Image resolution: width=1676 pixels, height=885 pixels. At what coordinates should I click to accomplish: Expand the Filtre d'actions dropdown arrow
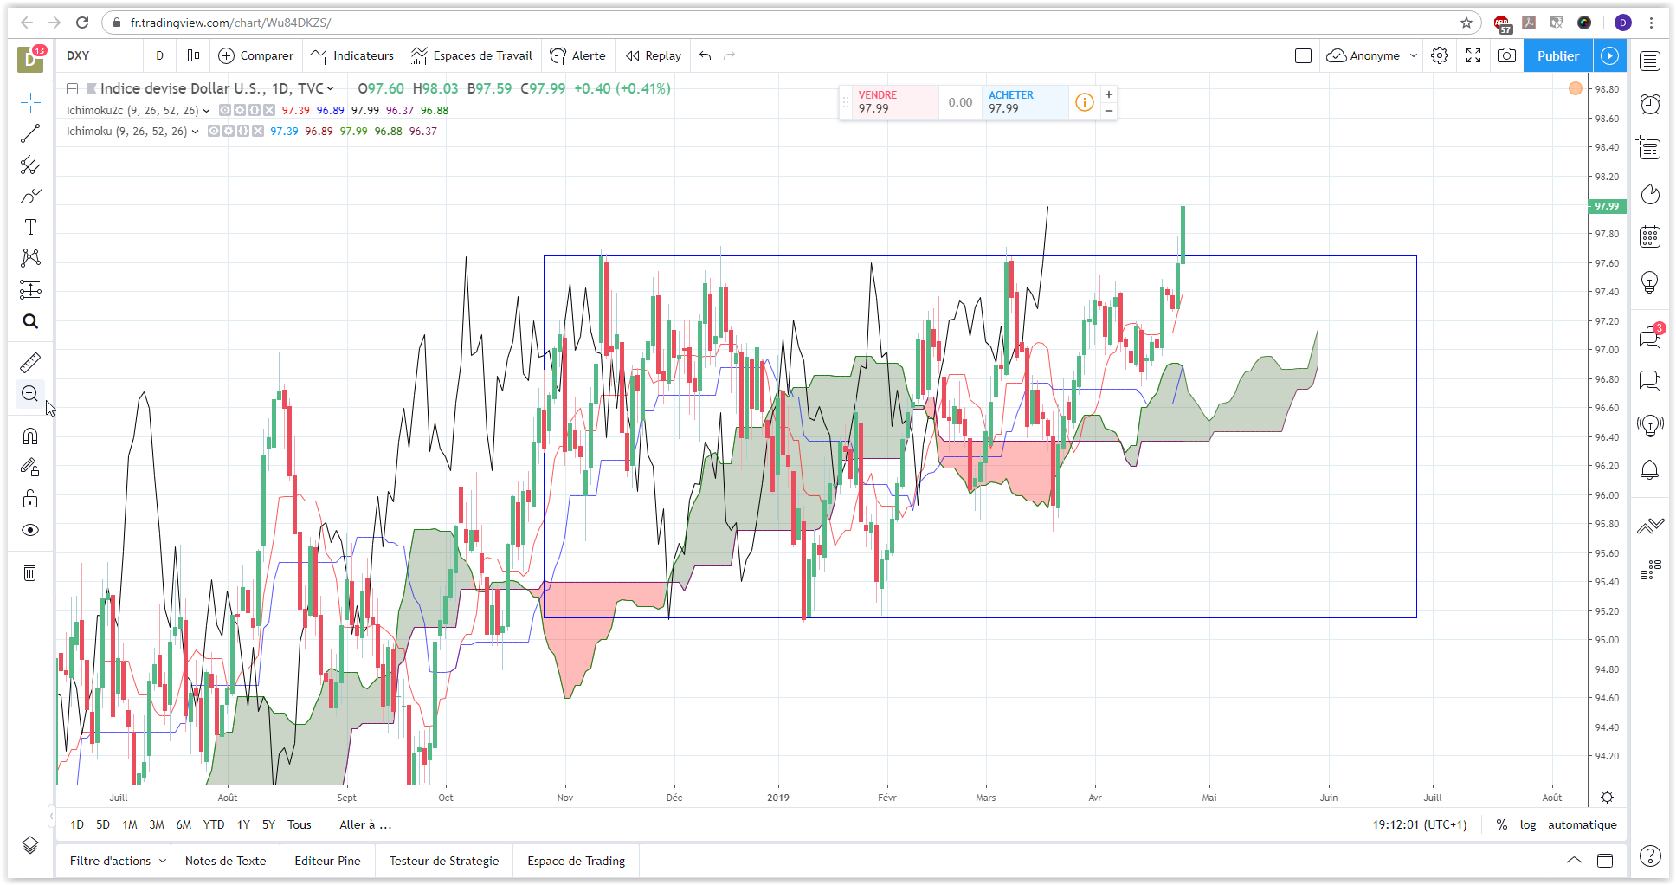(162, 861)
